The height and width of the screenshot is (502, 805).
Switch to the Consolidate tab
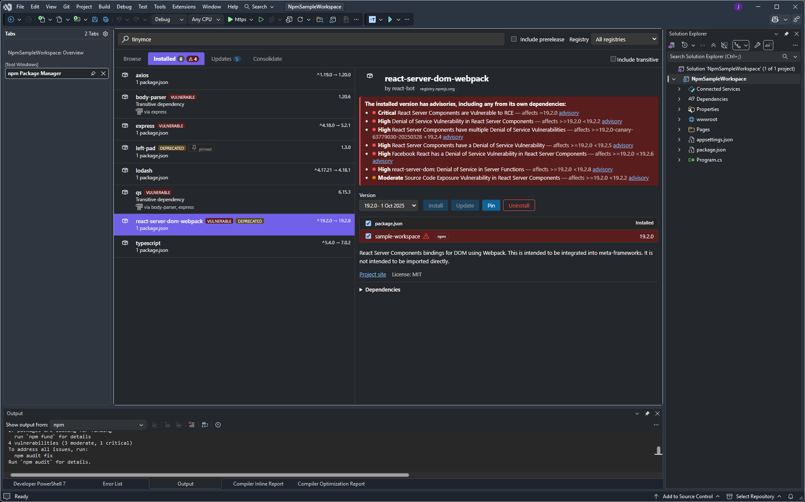click(x=267, y=59)
